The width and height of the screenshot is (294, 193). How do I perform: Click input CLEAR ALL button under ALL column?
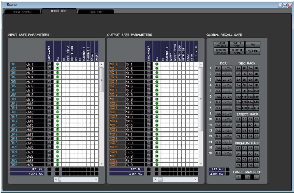[x=57, y=174]
